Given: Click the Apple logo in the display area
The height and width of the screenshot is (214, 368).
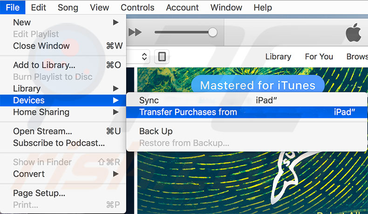Looking at the screenshot, I should (354, 33).
